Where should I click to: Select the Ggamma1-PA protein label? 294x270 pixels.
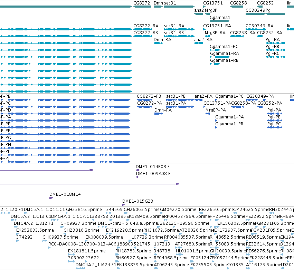pyautogui.click(x=229, y=117)
